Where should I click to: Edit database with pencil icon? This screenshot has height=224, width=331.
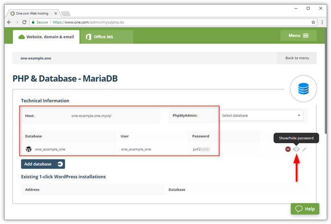tap(304, 149)
